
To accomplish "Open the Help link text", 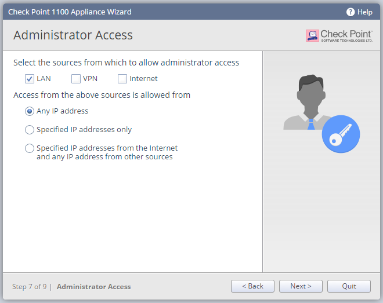I will 364,12.
